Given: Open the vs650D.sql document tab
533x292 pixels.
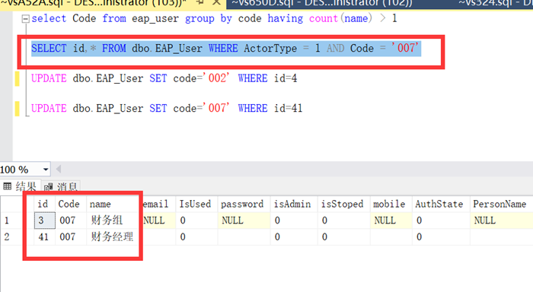Looking at the screenshot, I should (x=322, y=3).
